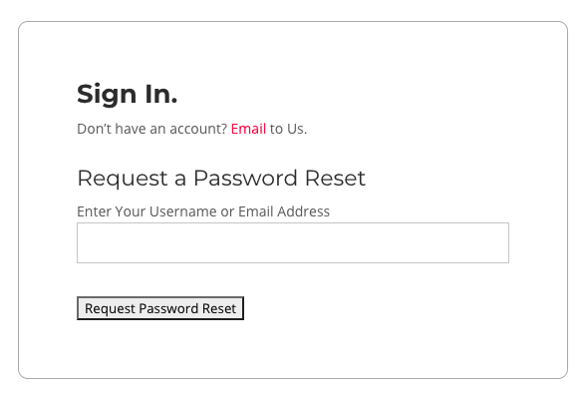Click the Sign In. heading
The image size is (582, 398).
127,95
